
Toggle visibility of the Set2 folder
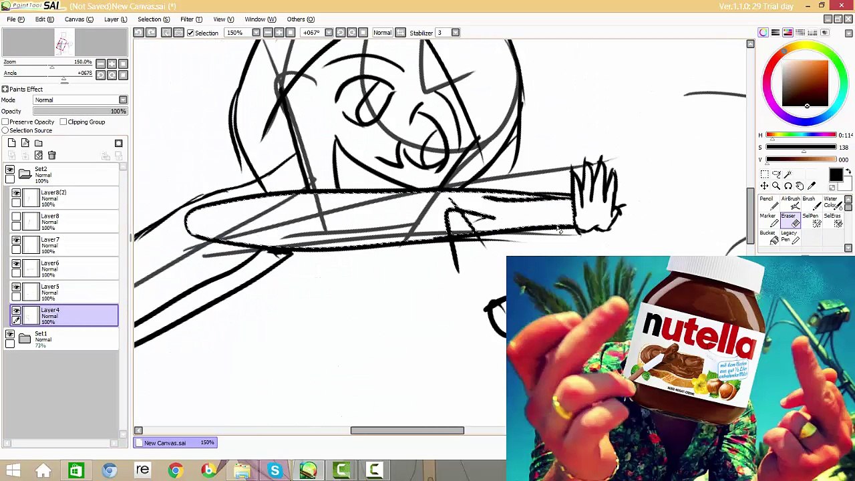[x=9, y=170]
